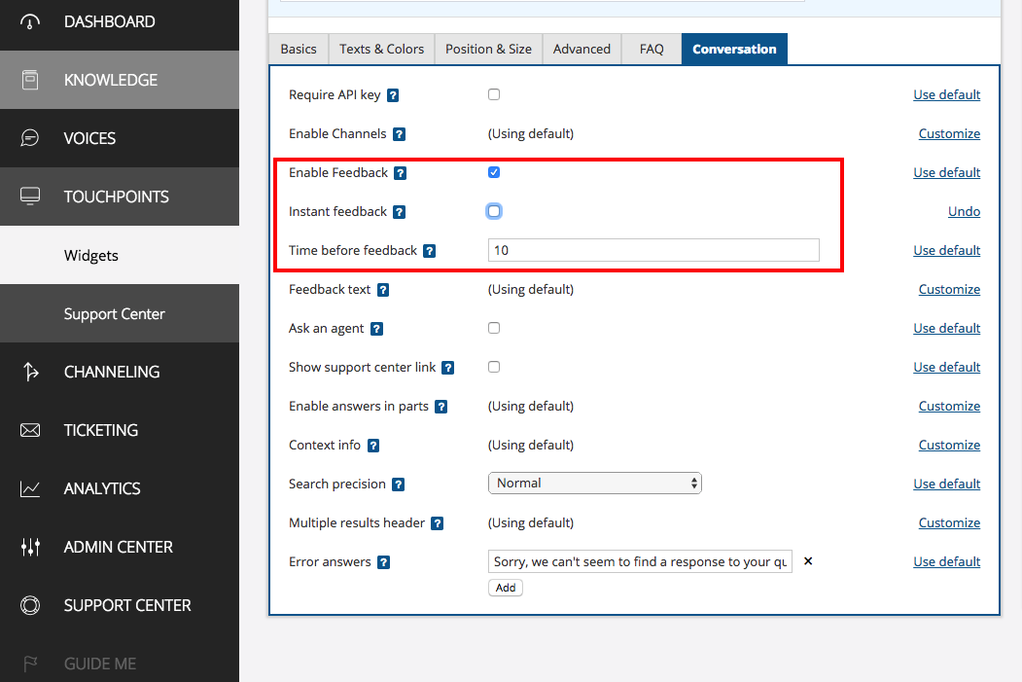Focus the Time before feedback input field
The width and height of the screenshot is (1022, 682).
tap(653, 250)
